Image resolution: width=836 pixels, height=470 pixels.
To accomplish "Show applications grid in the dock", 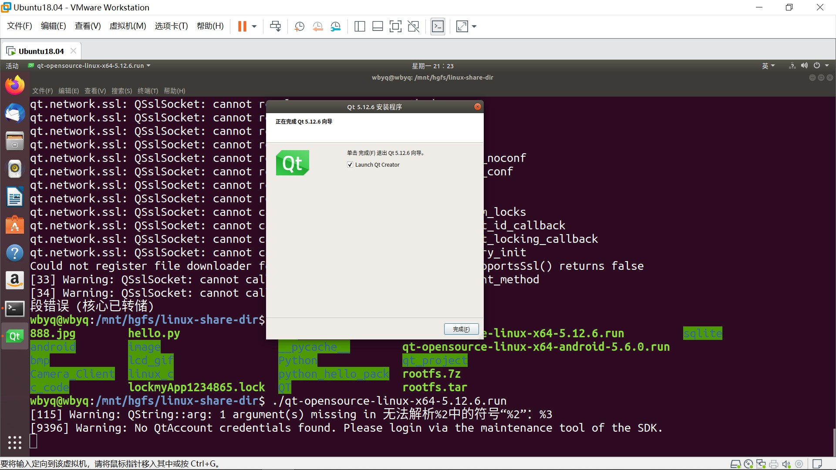I will 15,442.
